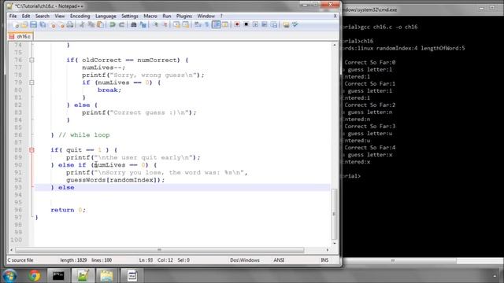Place cursor on 'return 0;' line
504x283 pixels.
pyautogui.click(x=69, y=210)
